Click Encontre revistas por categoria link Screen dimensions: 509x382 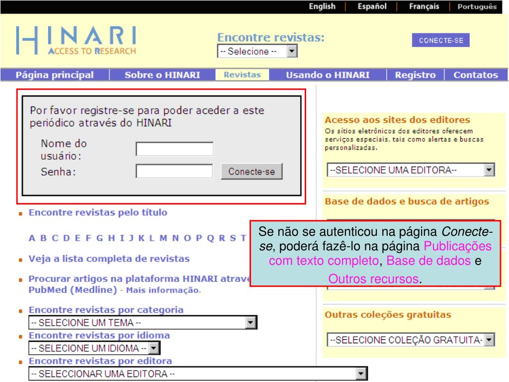(106, 310)
